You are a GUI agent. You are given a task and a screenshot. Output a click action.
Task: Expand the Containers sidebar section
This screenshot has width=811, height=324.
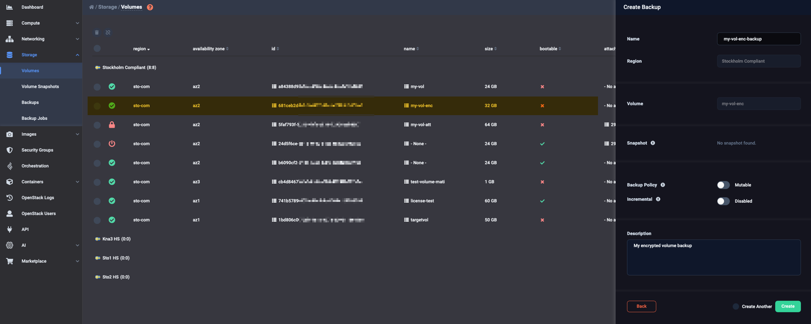[41, 181]
